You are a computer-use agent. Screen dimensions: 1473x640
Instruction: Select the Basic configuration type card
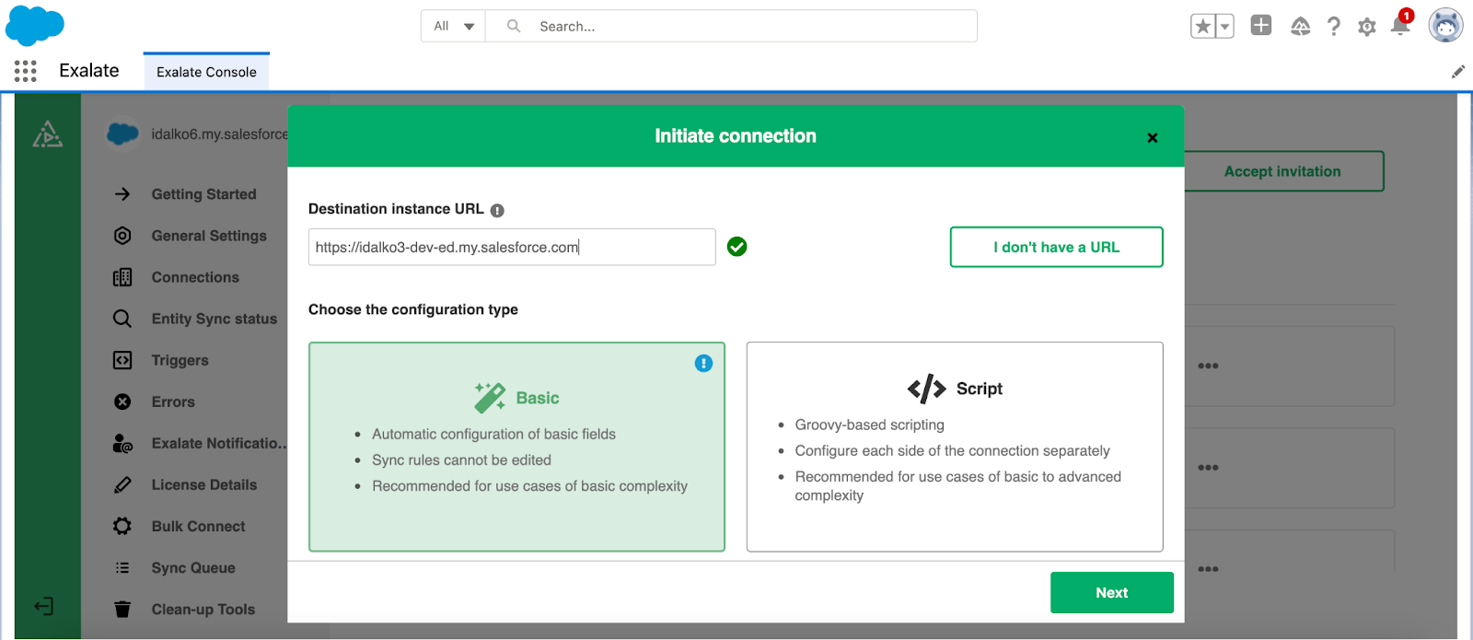pyautogui.click(x=516, y=448)
